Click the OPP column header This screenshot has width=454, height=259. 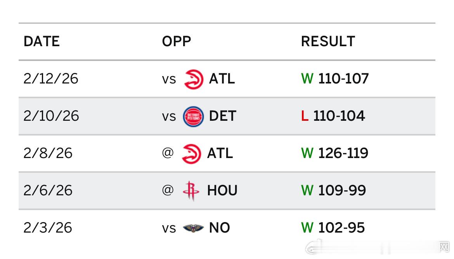(x=177, y=42)
